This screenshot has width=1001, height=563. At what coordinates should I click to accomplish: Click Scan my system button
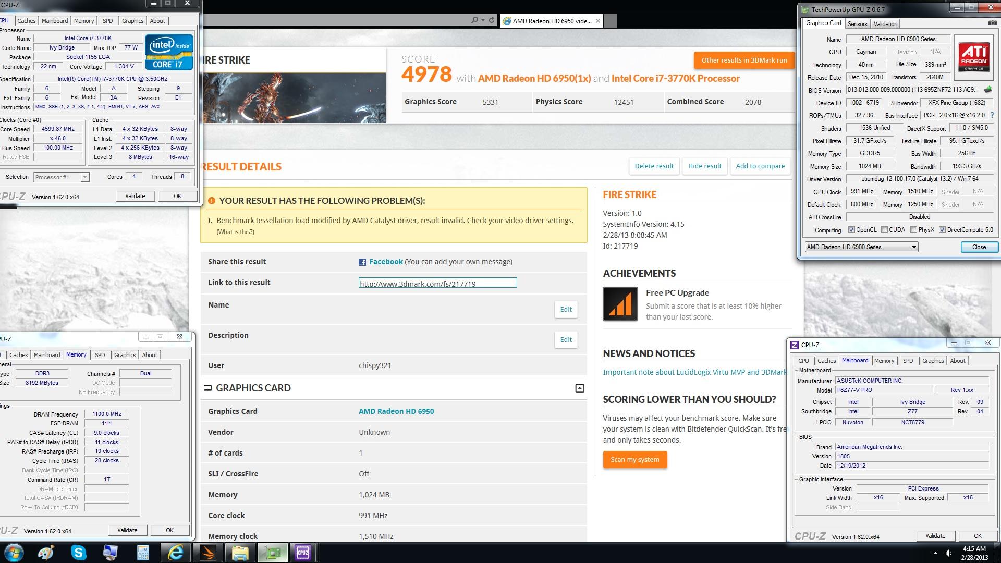(x=634, y=460)
